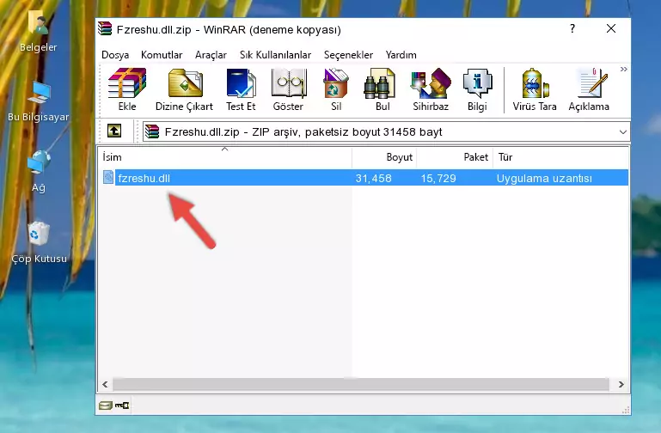Click the 15,729 packed value

pos(438,178)
